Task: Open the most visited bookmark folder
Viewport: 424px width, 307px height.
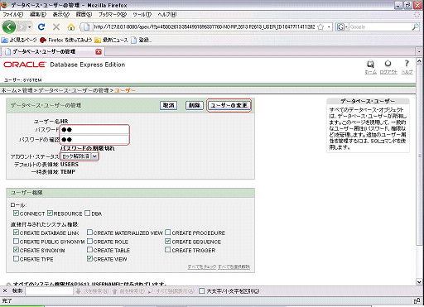Action: (19, 41)
